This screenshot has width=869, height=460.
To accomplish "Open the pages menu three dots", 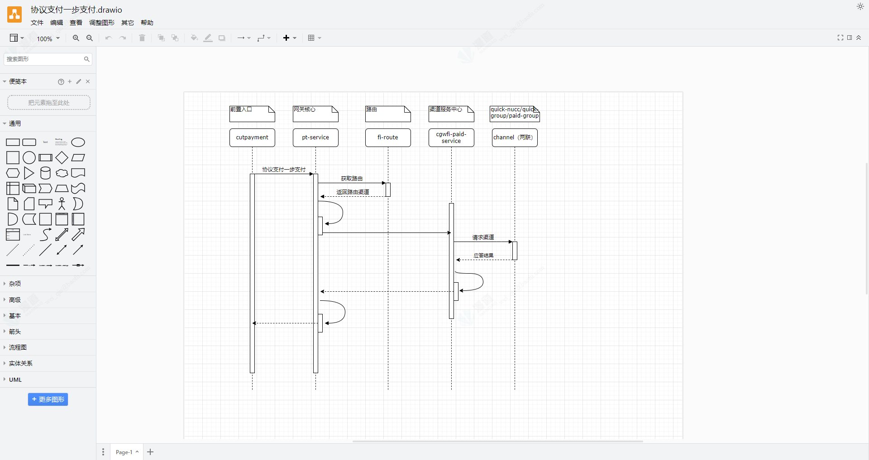I will 103,452.
